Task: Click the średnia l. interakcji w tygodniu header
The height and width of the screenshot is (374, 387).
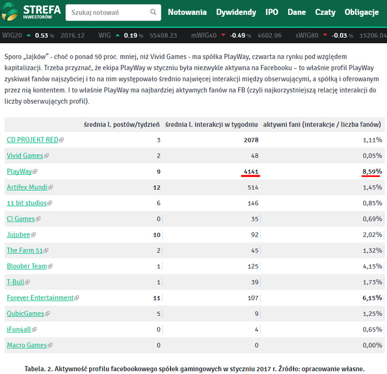Action: 211,124
